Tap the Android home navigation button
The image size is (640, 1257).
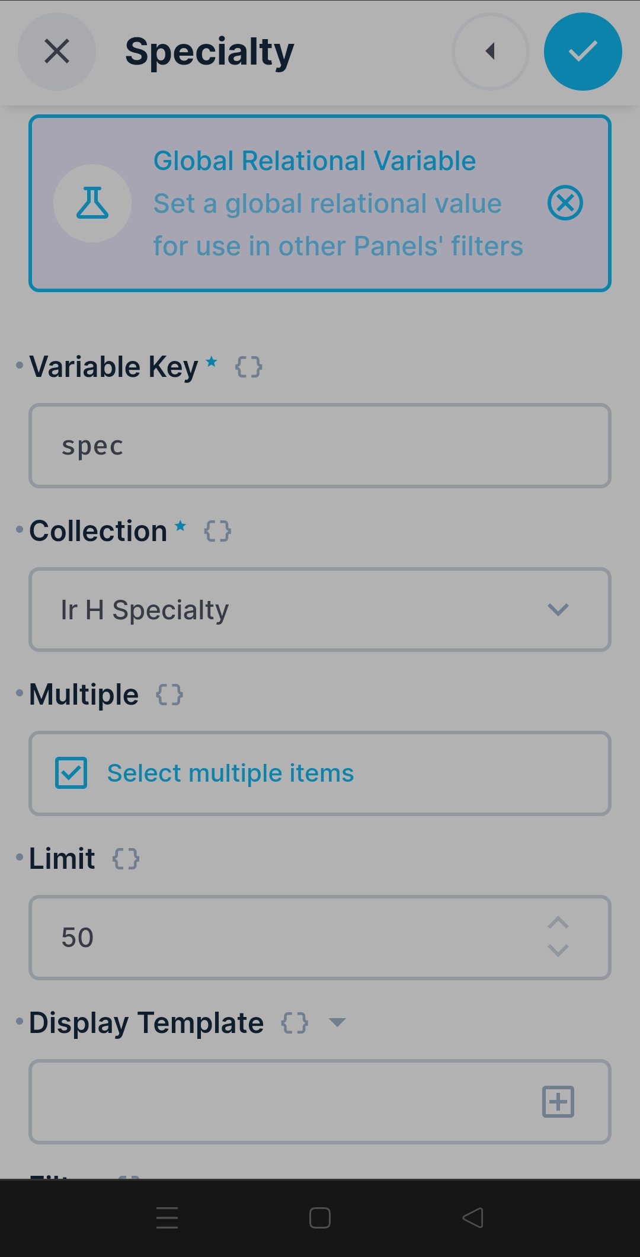click(319, 1218)
